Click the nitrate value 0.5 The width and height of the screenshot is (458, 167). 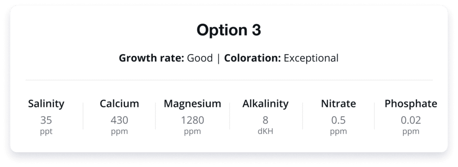[339, 120]
